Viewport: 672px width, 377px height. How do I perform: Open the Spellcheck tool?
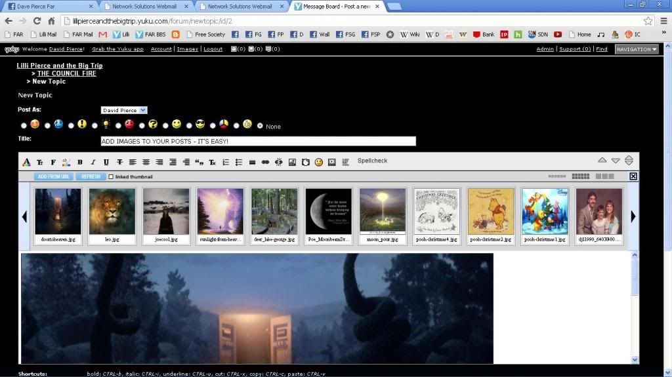tap(372, 161)
